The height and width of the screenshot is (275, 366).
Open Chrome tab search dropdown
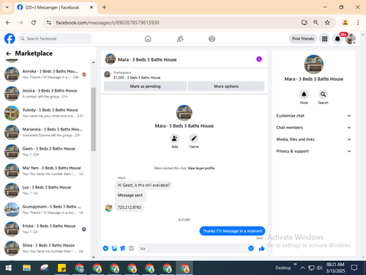click(7, 7)
